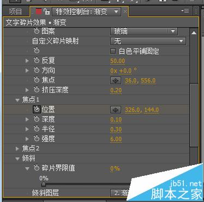The height and width of the screenshot is (202, 204).
Task: Toggle stopwatch for 图案
Action: [x=37, y=31]
